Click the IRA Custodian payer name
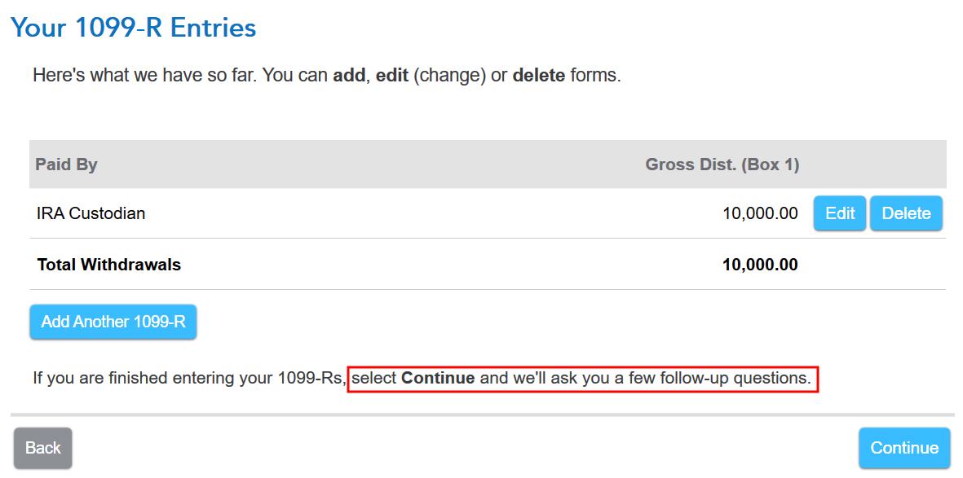Viewport: 963px width, 478px height. 90,213
